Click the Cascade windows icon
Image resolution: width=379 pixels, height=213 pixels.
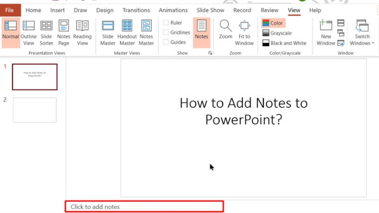(x=341, y=33)
